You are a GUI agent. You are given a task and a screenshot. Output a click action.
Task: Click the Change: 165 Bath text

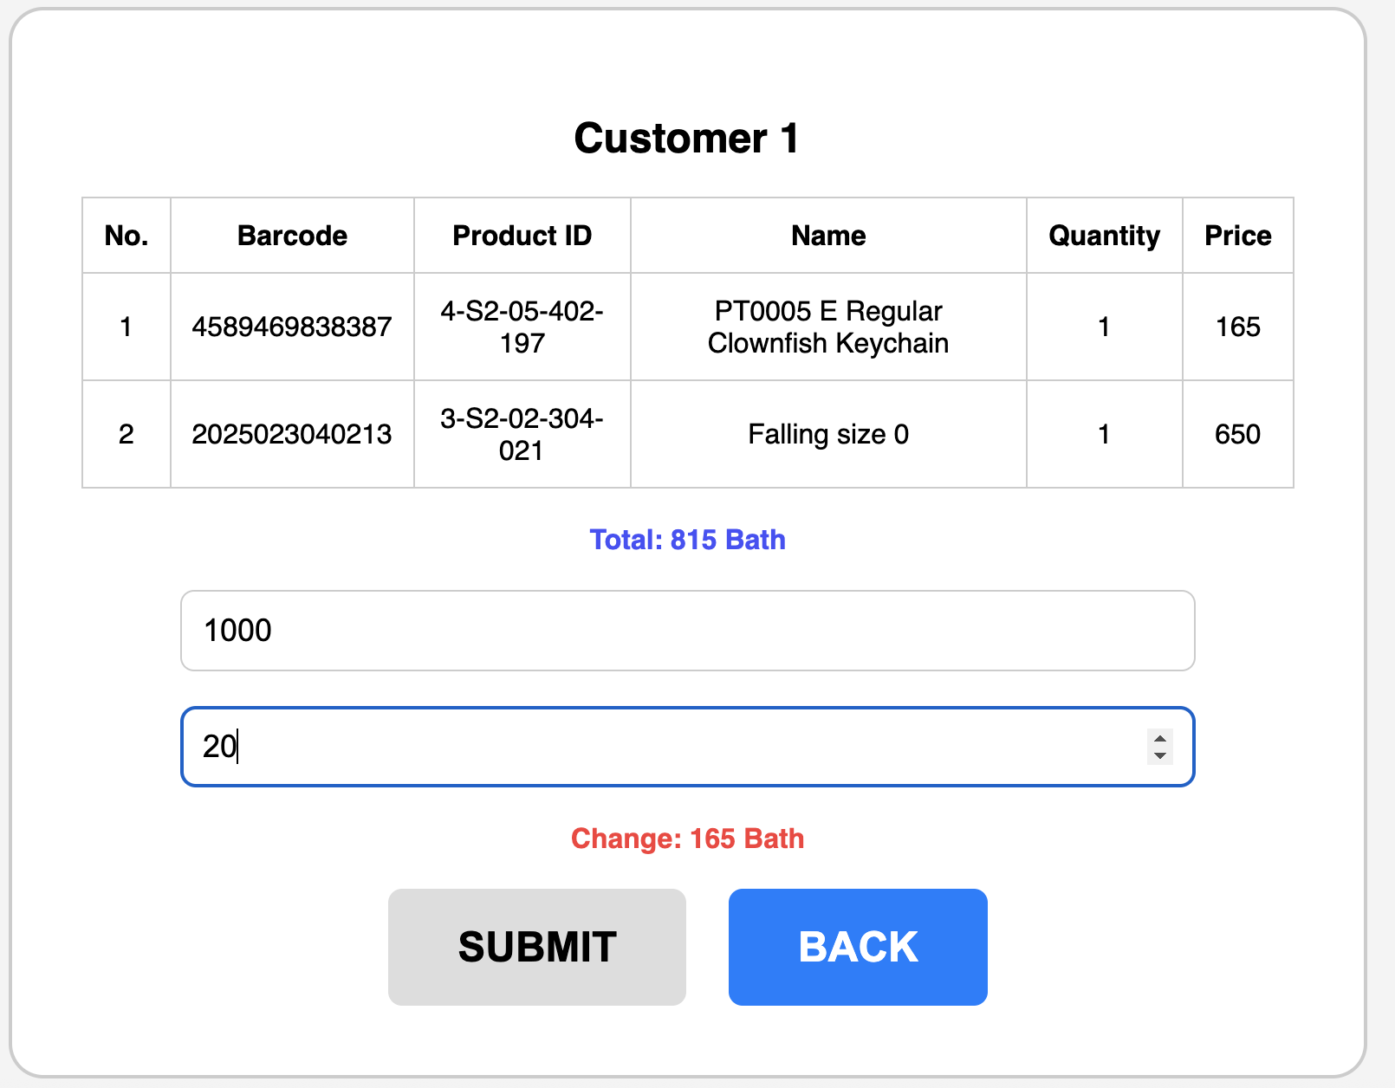coord(687,839)
